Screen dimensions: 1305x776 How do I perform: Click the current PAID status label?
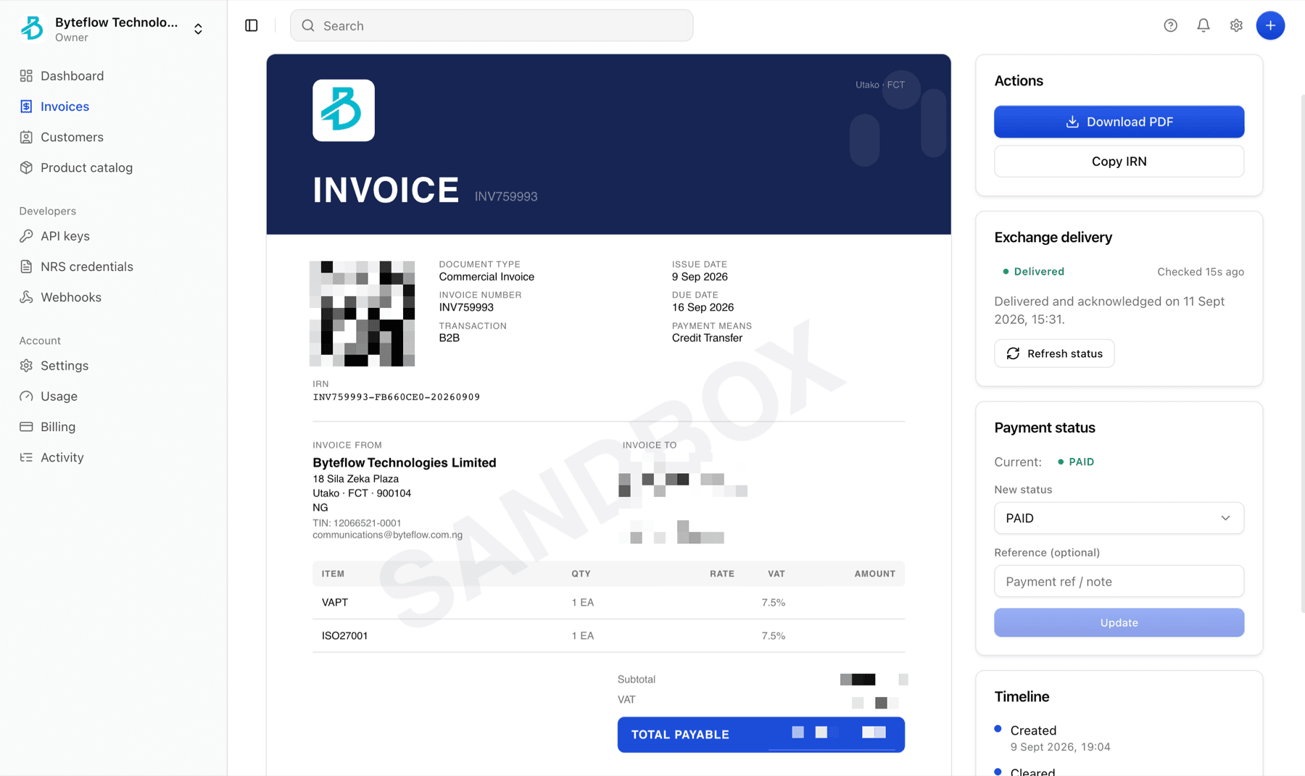coord(1076,462)
